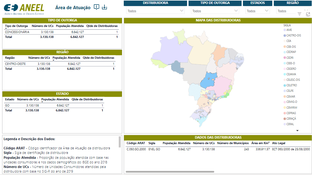This screenshot has width=312, height=175.
Task: Select the CONCESSIONÁRIA row in Tipo de Outorga
Action: [x=17, y=32]
